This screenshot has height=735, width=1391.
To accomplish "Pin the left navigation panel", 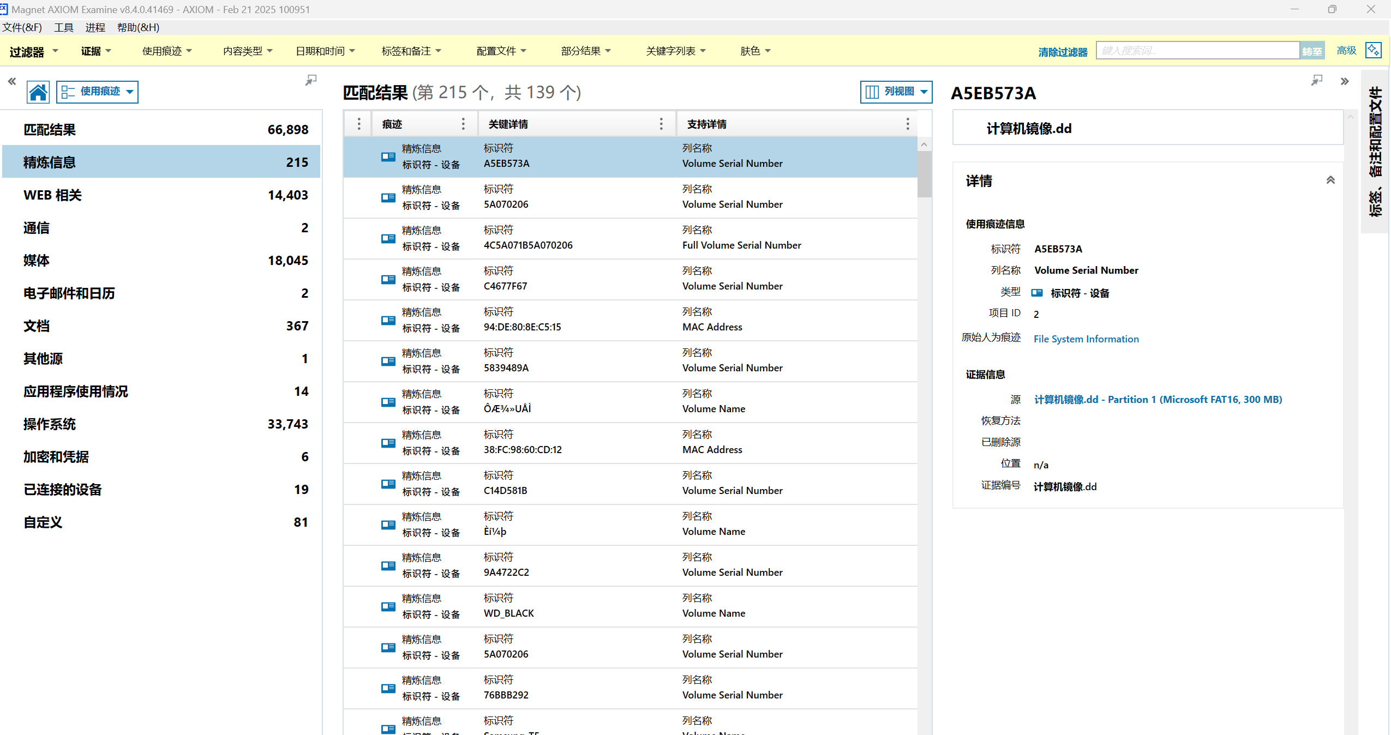I will pyautogui.click(x=310, y=81).
